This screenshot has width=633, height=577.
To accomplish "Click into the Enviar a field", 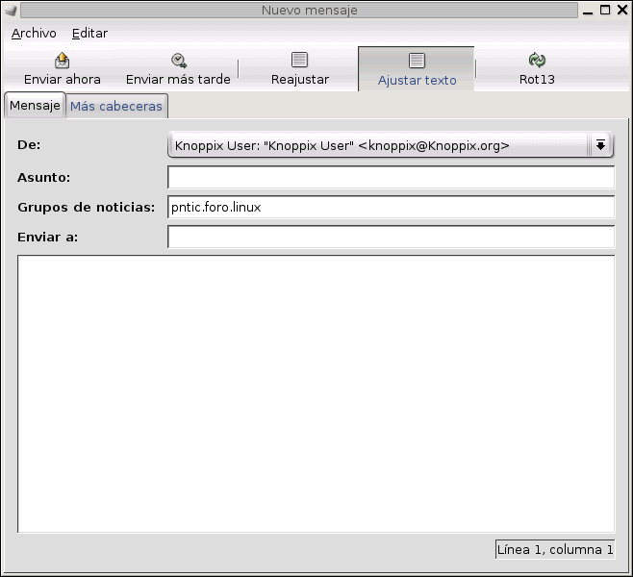I will (391, 237).
